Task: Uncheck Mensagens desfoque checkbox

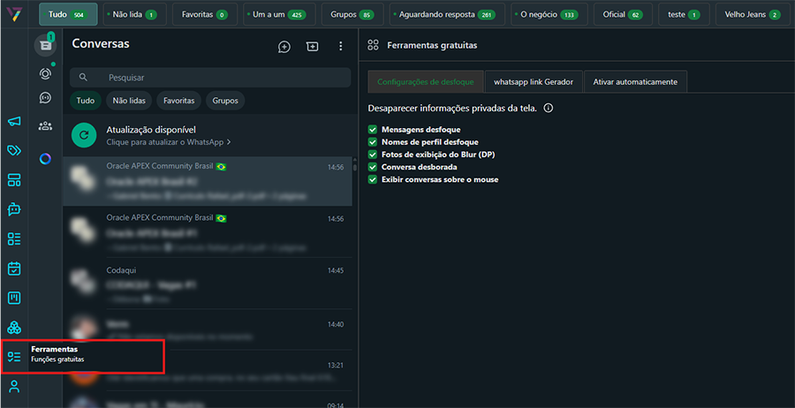Action: click(x=373, y=130)
